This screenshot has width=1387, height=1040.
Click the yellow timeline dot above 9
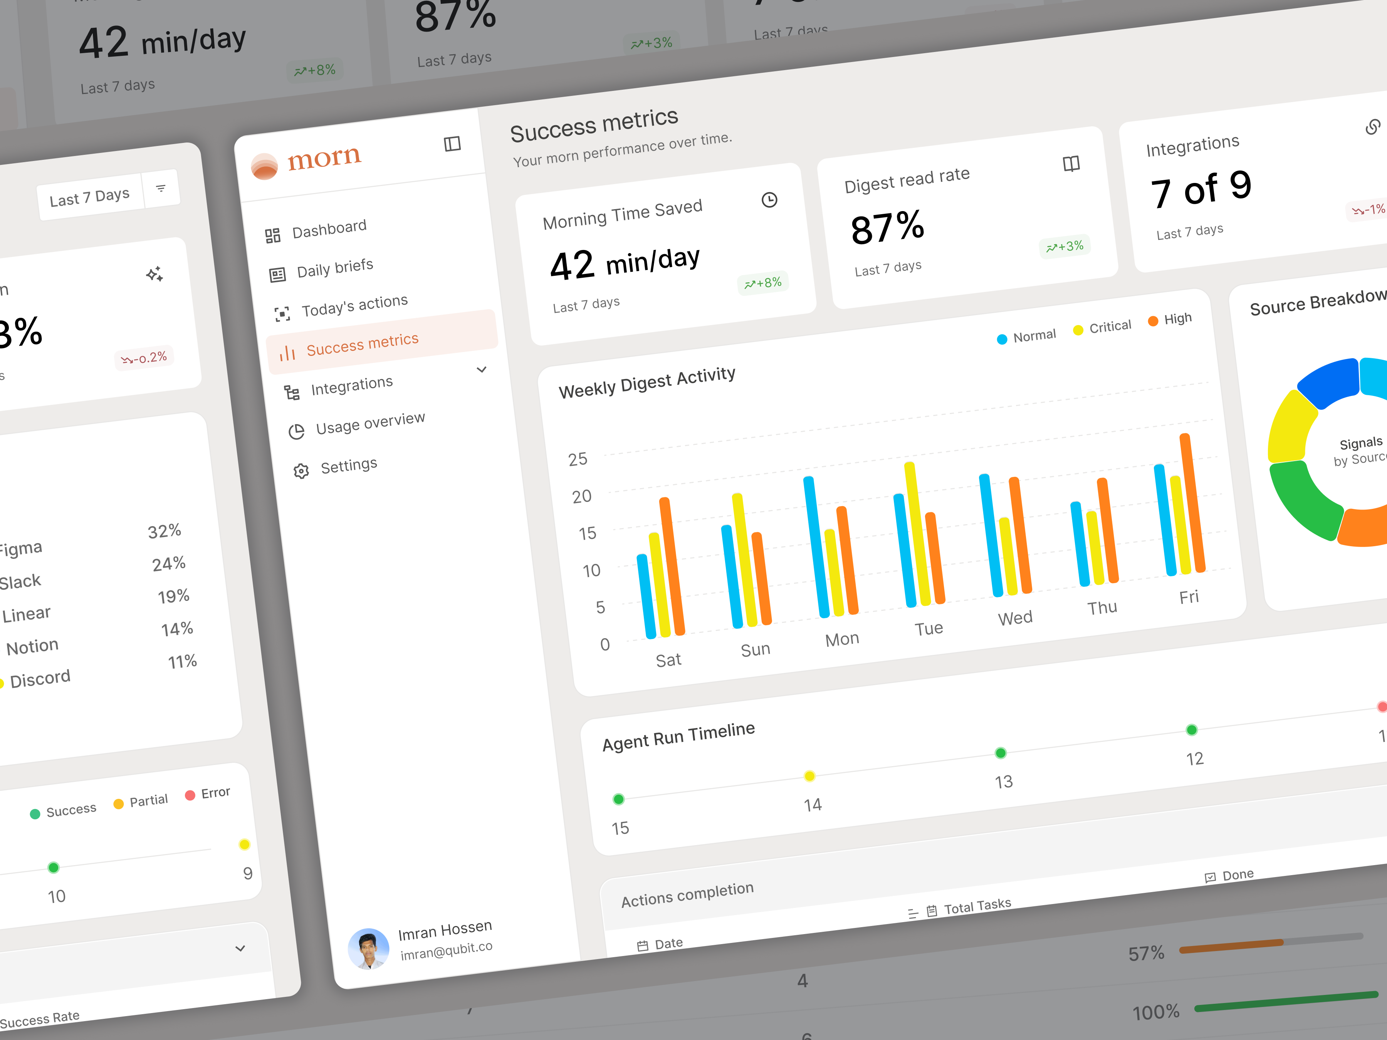(245, 844)
